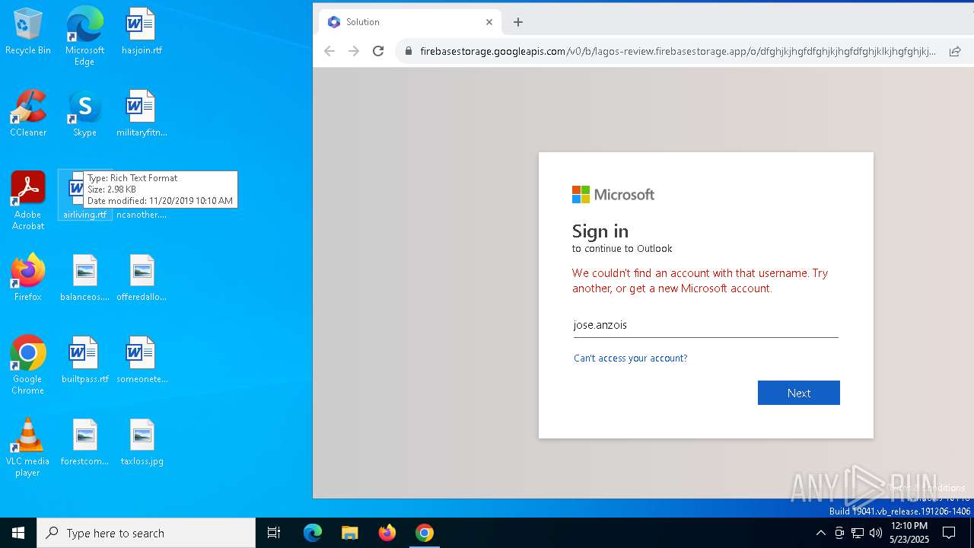Open the Firefox desktop shortcut

coord(27,278)
